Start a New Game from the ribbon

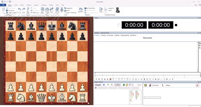[x=42, y=10]
